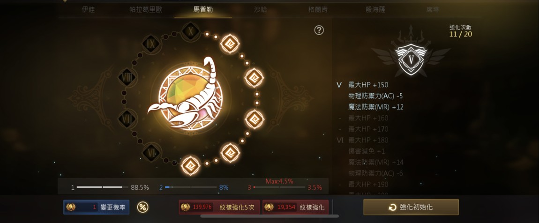Select the 殷海薩 tab

pos(375,10)
